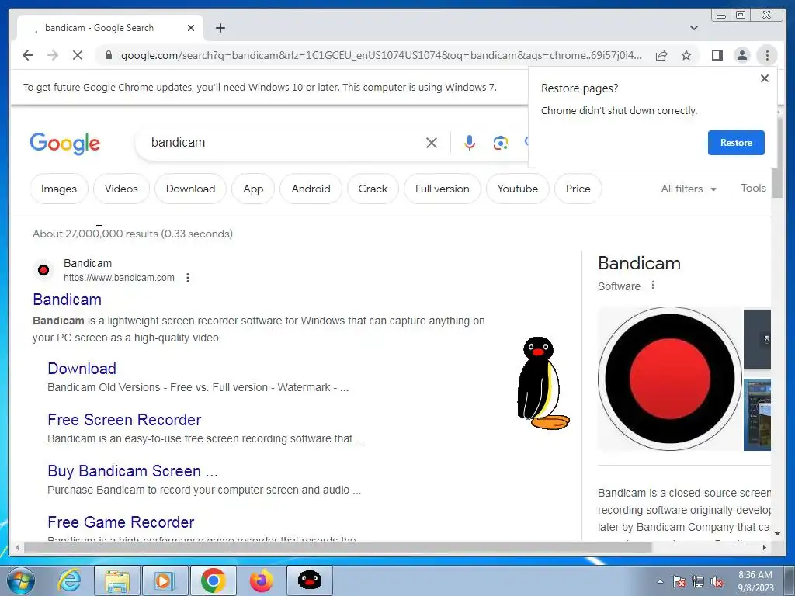Screen dimensions: 795x596
Task: Select the Full version filter chip
Action: tap(442, 189)
